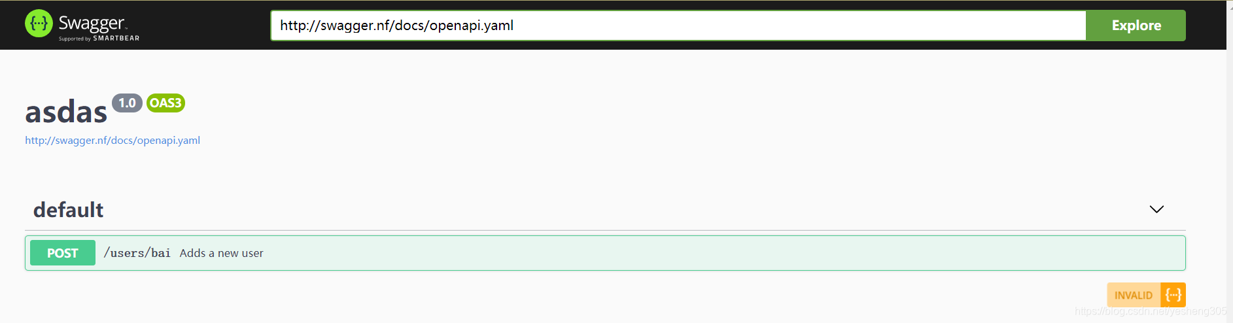
Task: Collapse the default section with chevron arrow
Action: [x=1156, y=209]
